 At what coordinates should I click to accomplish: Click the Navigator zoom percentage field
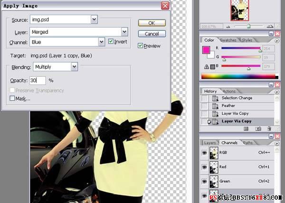[x=211, y=27]
